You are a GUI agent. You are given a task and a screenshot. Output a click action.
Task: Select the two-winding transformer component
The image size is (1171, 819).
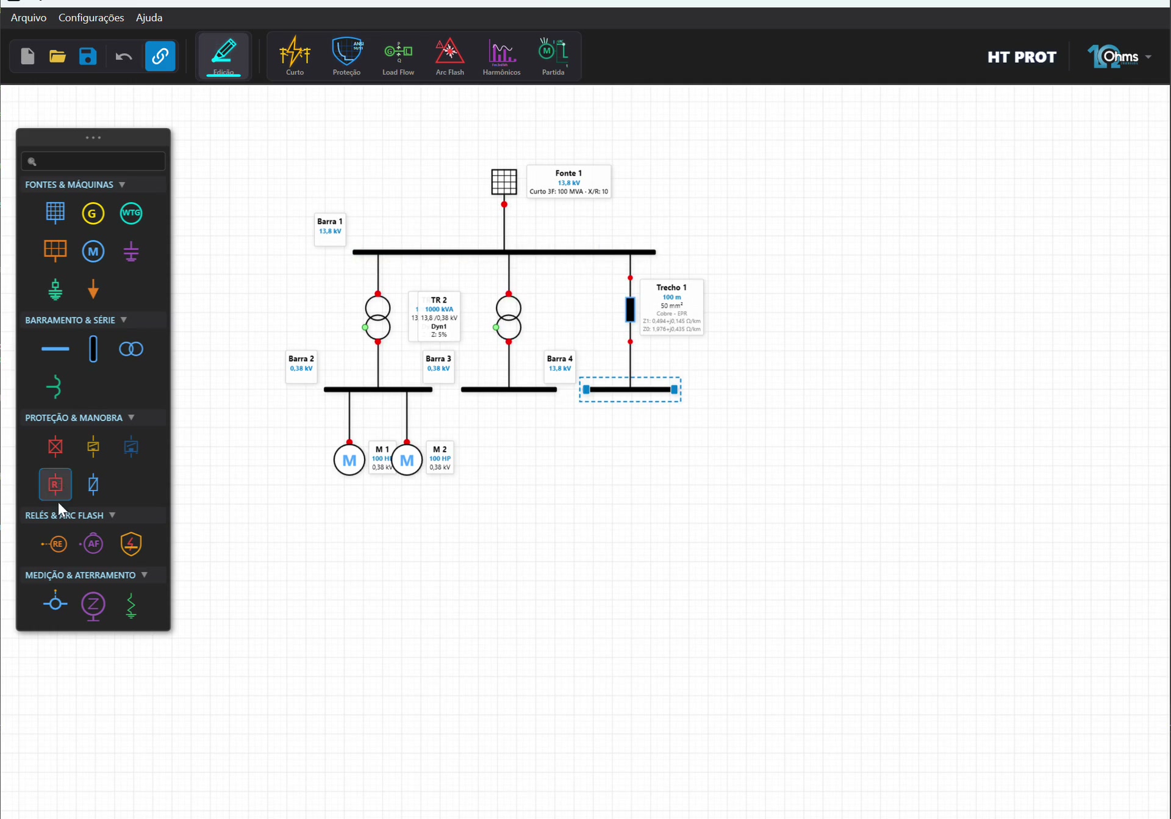(x=131, y=348)
